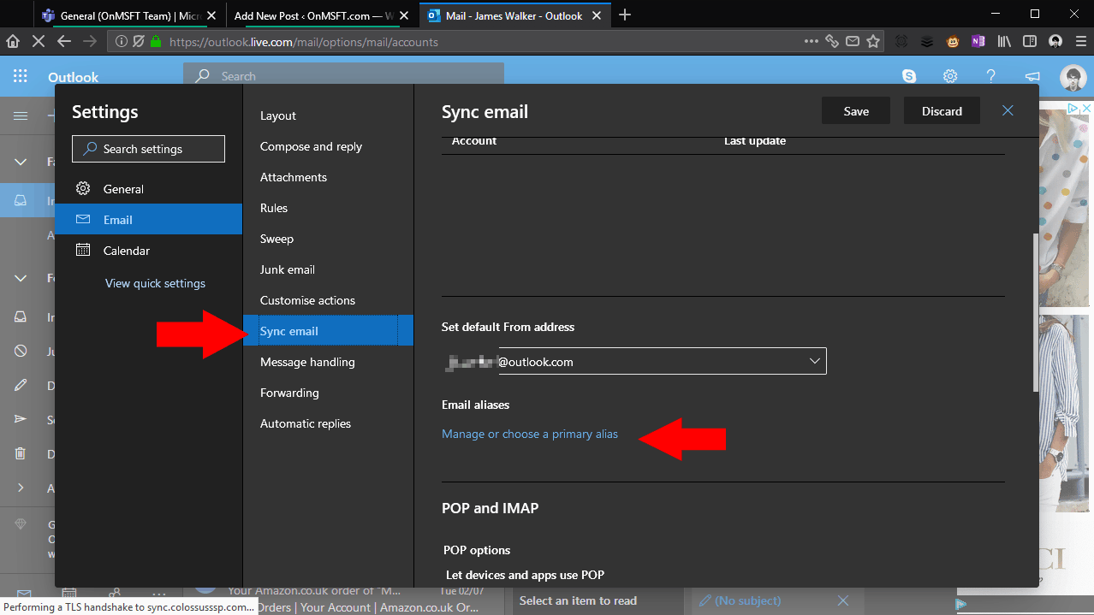Click the settings panel vertical scrollbar
The height and width of the screenshot is (615, 1094).
[x=1035, y=312]
